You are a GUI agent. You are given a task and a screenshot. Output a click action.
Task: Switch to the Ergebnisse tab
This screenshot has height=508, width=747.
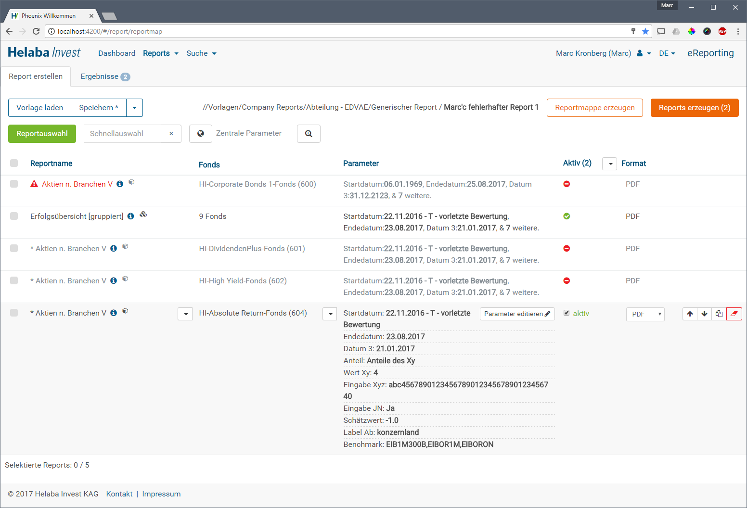click(x=105, y=76)
